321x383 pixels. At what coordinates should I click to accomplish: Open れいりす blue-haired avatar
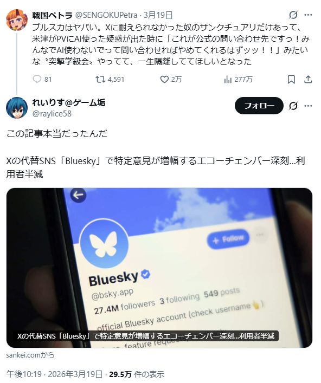[x=17, y=108]
